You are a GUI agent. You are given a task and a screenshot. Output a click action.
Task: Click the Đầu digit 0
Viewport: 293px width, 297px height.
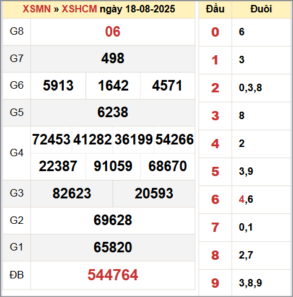[x=215, y=32]
